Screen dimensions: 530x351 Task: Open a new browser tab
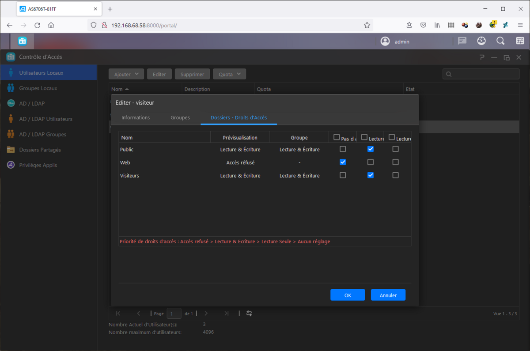(110, 9)
